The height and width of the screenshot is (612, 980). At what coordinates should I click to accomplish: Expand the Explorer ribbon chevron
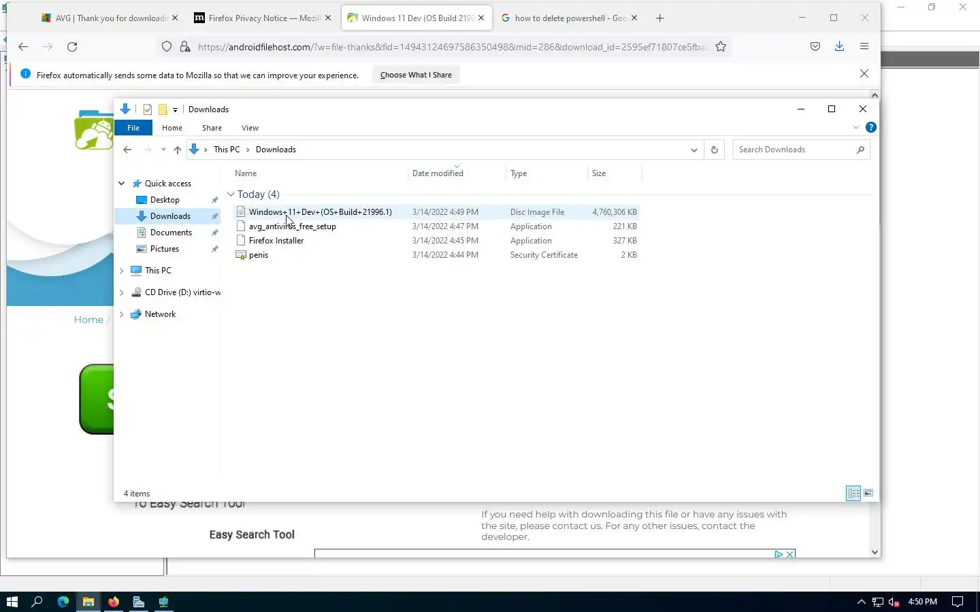point(856,128)
